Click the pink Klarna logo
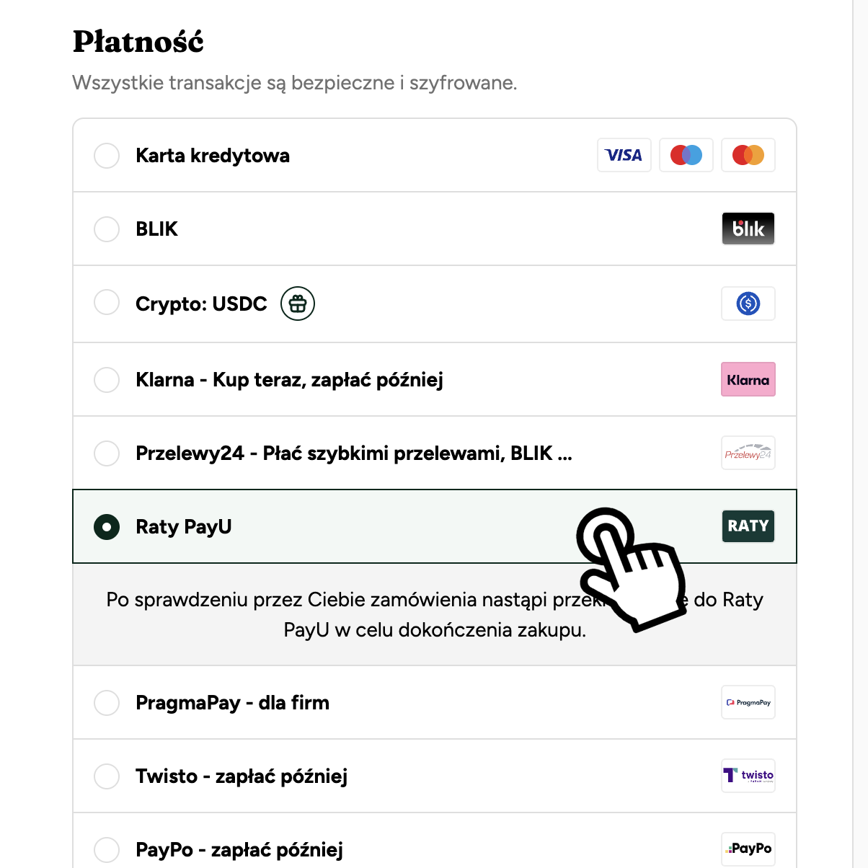 pyautogui.click(x=748, y=379)
